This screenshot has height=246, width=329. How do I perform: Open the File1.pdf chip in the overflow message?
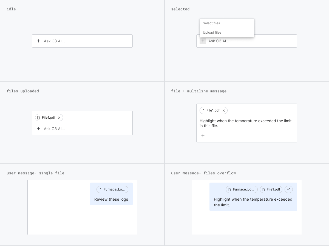click(271, 189)
